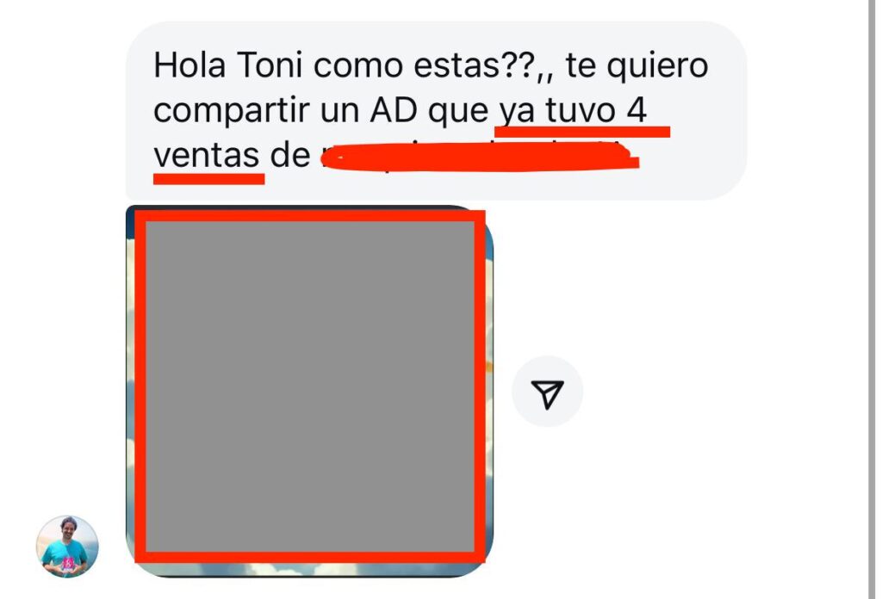This screenshot has width=882, height=599.
Task: Open the sender's round profile avatar
Action: pos(67,547)
